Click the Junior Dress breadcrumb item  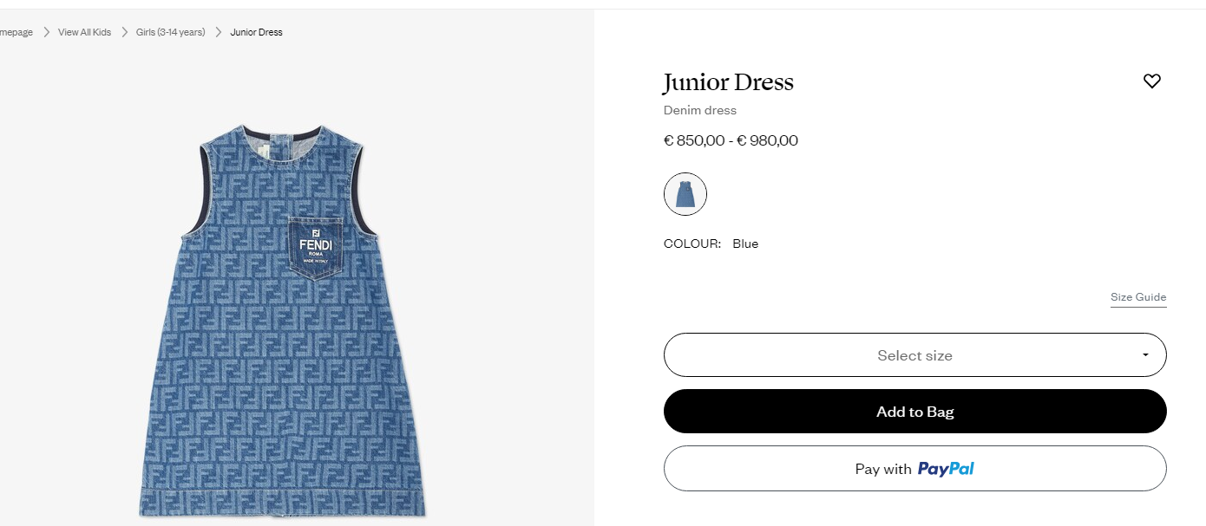(256, 32)
